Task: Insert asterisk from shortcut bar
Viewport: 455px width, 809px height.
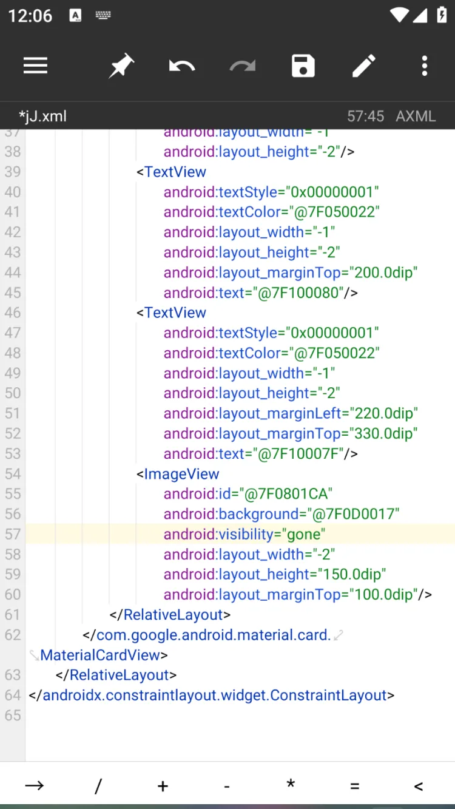Action: [x=291, y=785]
